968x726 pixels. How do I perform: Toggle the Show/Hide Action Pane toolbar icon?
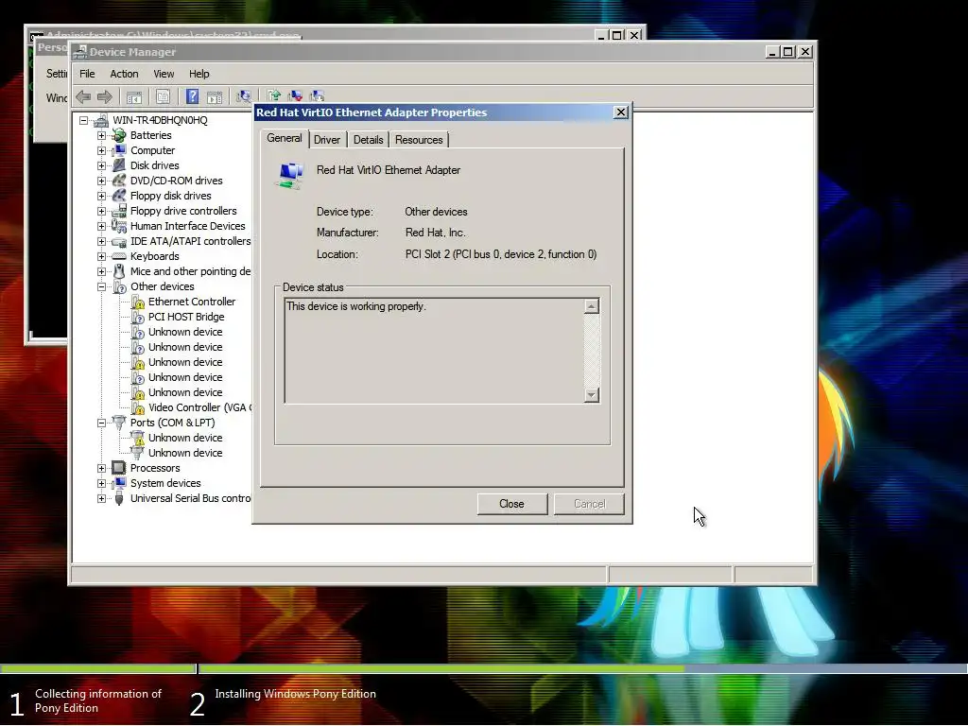tap(215, 96)
